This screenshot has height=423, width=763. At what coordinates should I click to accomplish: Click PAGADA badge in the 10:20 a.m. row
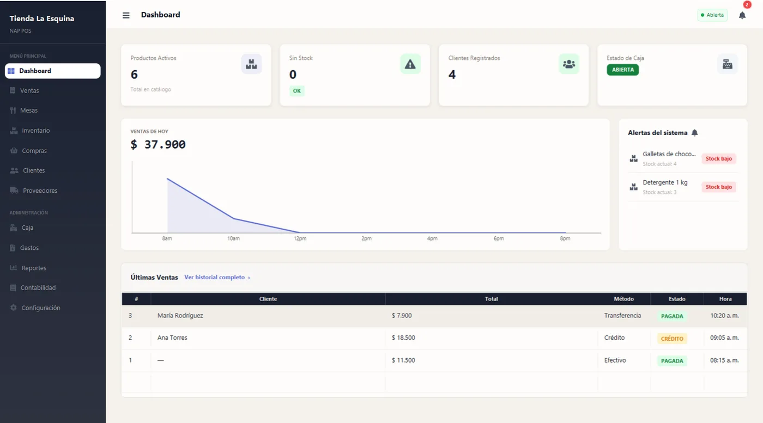tap(672, 316)
